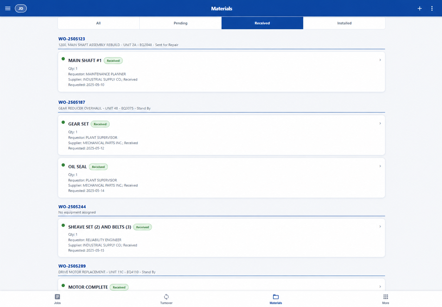The height and width of the screenshot is (307, 442).
Task: Click the Materials page title
Action: pyautogui.click(x=222, y=9)
